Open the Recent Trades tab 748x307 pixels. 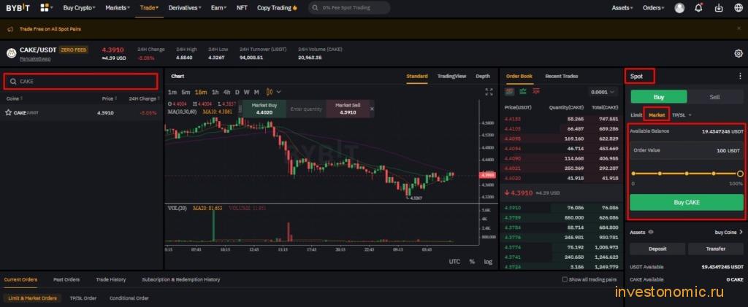562,76
